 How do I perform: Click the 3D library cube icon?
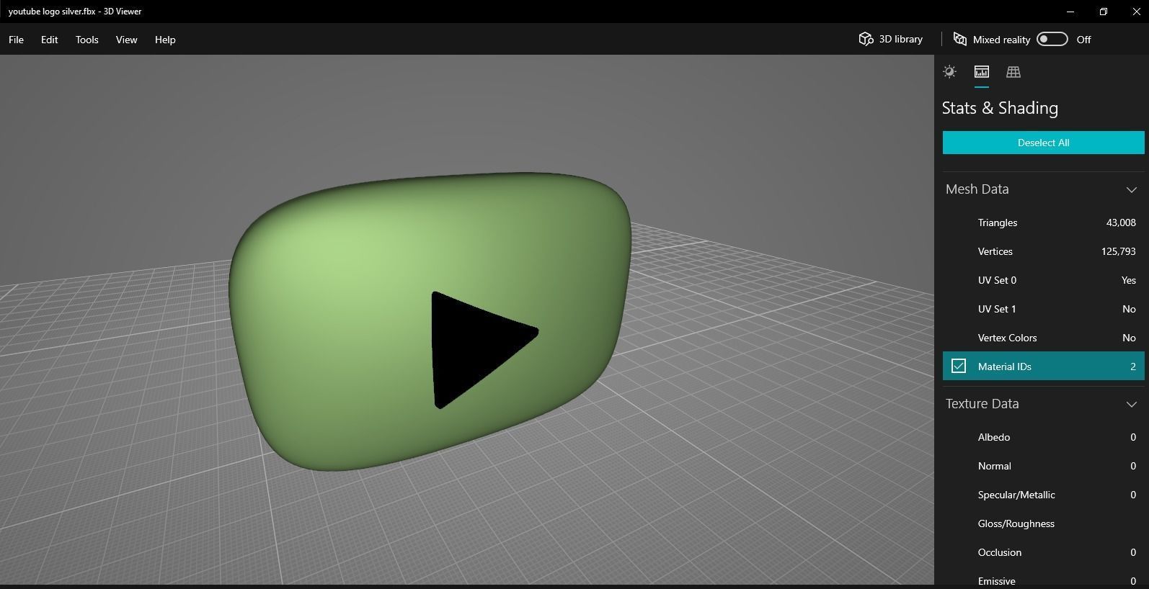(866, 39)
